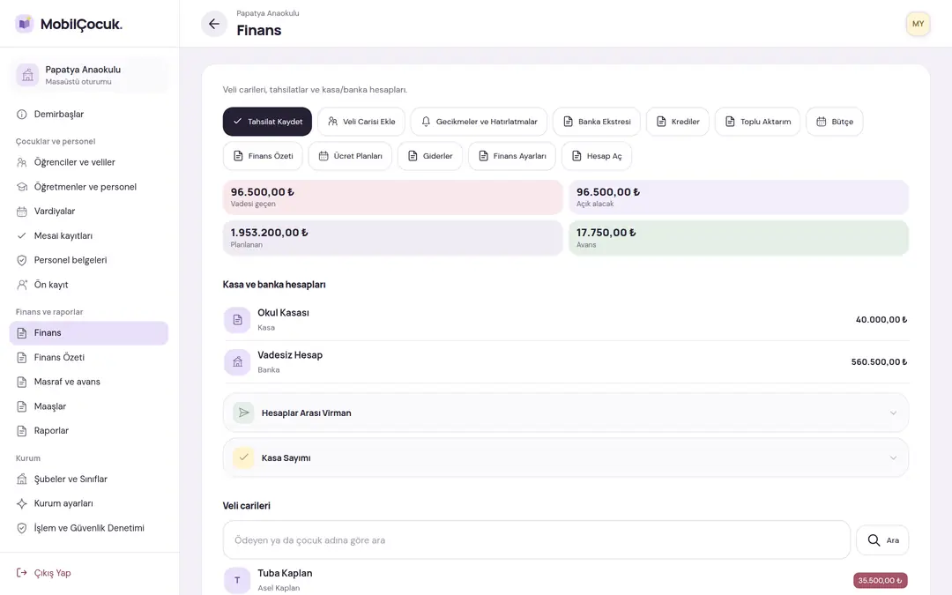Click the Tuba Kaplan avatar letter
Viewport: 952px width, 595px height.
[237, 580]
